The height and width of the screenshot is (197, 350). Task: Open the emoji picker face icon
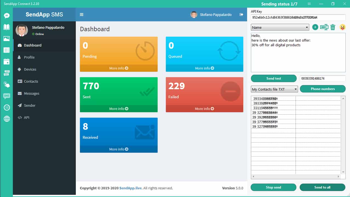(342, 27)
